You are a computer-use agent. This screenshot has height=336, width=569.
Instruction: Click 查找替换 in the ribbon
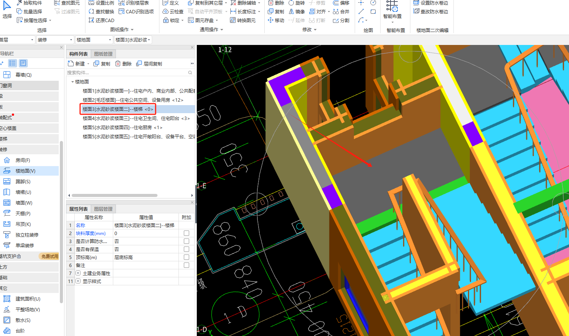pyautogui.click(x=101, y=11)
